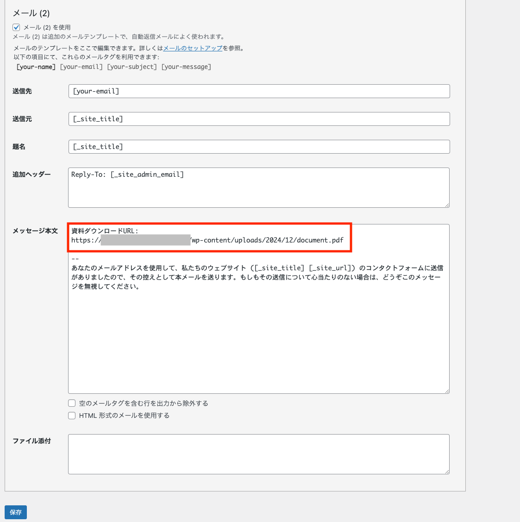Click the 保存 button
This screenshot has width=520, height=522.
click(x=16, y=512)
